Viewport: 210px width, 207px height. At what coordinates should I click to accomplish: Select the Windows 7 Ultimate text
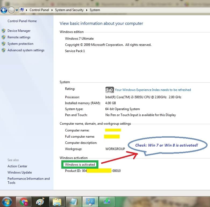tap(79, 39)
